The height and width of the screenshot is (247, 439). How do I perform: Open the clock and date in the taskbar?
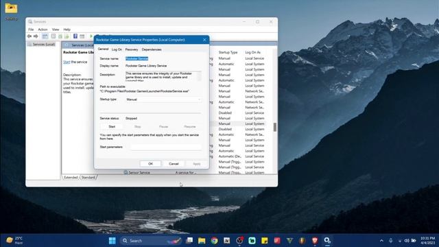pos(427,241)
